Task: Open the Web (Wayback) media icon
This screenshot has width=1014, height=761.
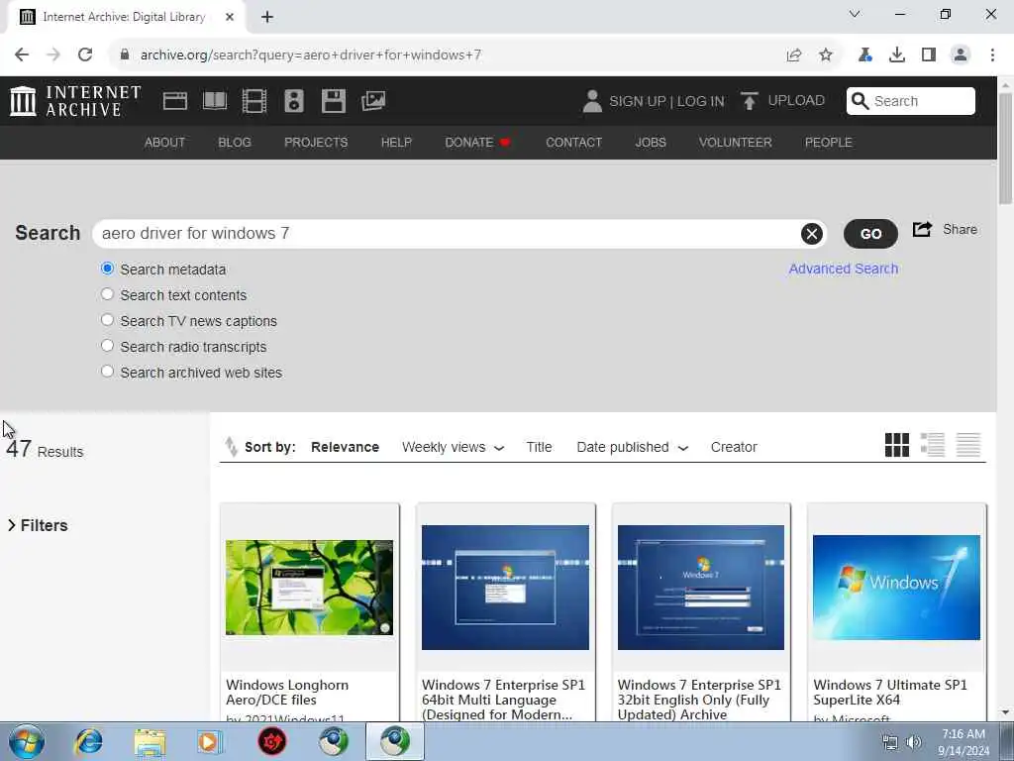Action: click(x=174, y=101)
